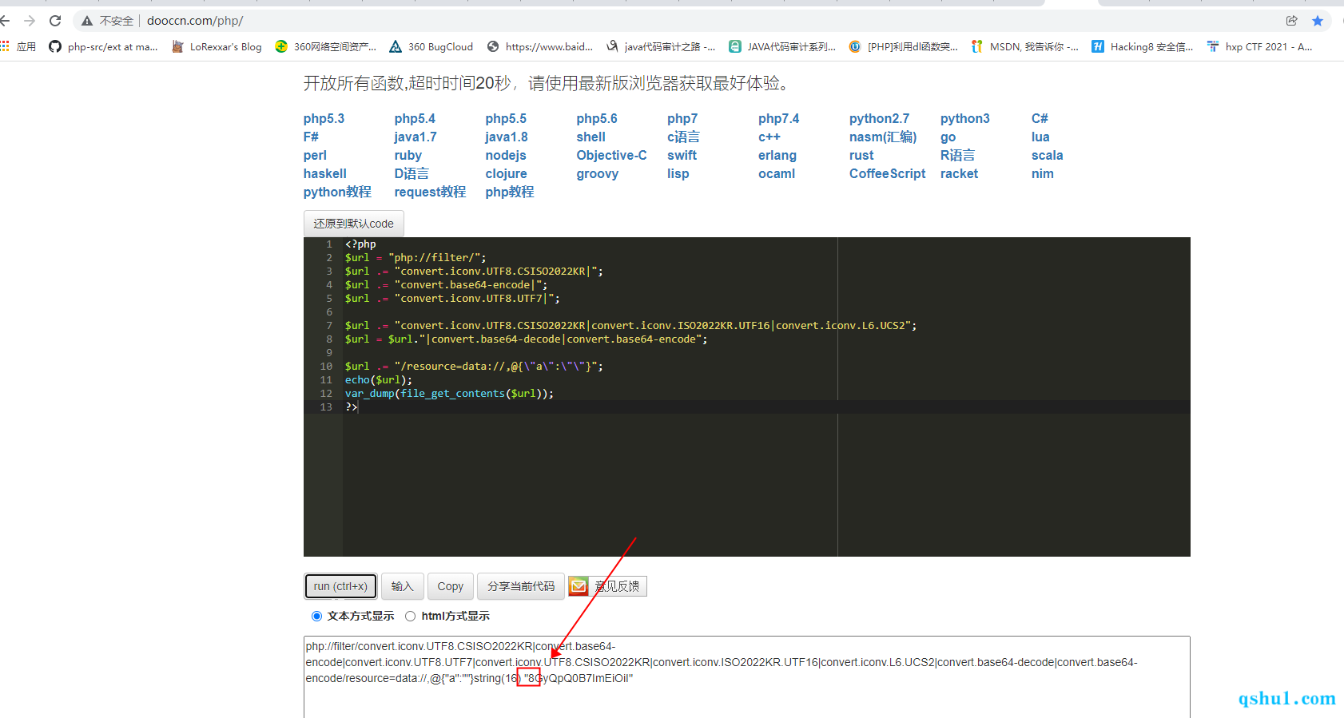Click the share page icon in address bar
1344x718 pixels.
(1292, 21)
